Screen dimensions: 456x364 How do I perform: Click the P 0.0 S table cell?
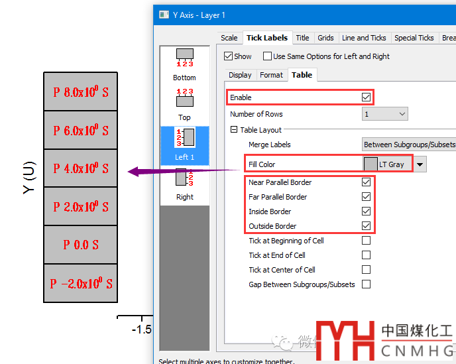(x=81, y=245)
